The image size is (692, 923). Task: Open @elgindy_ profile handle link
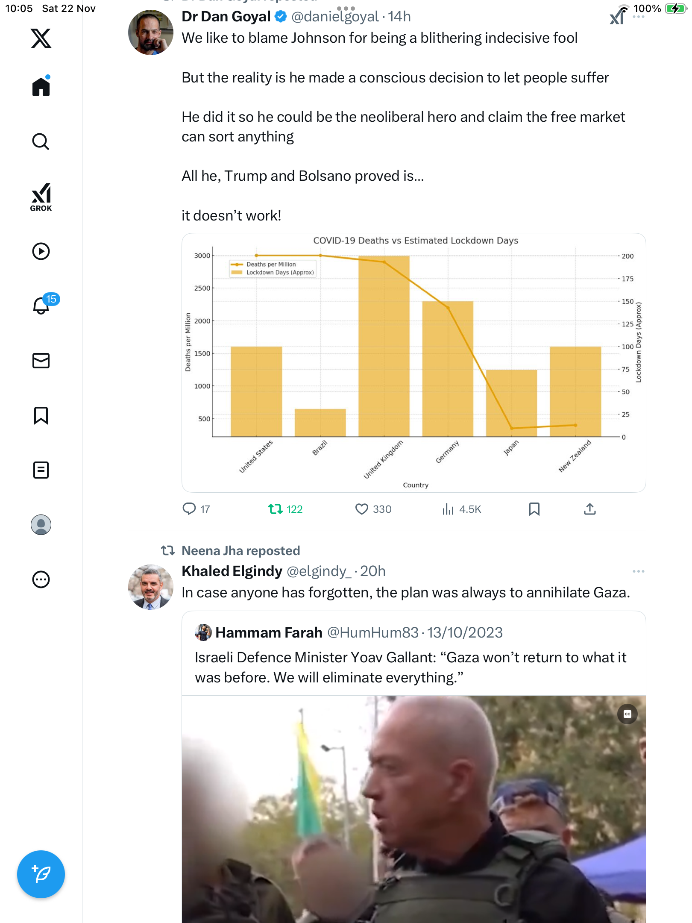pyautogui.click(x=319, y=571)
